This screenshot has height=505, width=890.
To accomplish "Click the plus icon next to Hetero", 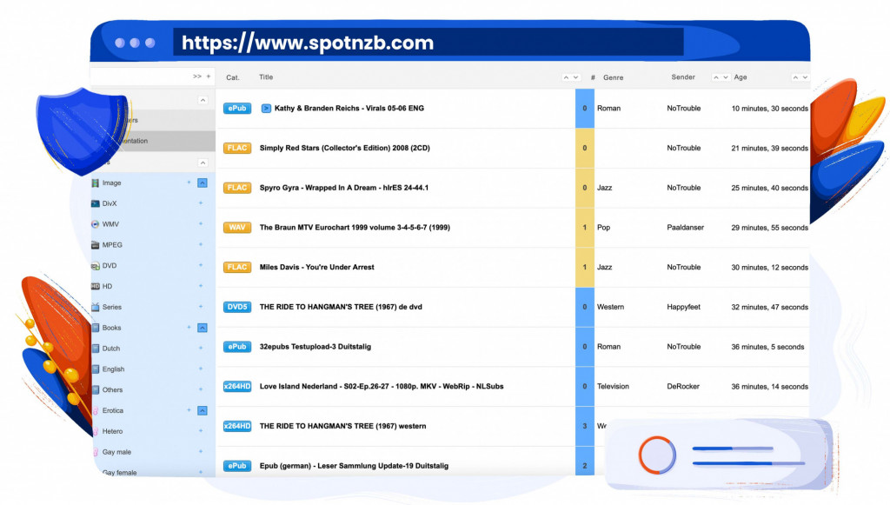I will tap(201, 430).
